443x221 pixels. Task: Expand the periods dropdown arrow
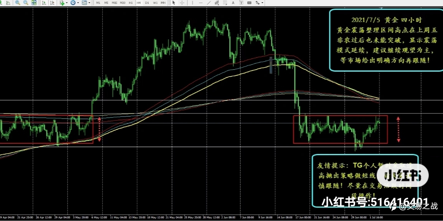point(78,3)
